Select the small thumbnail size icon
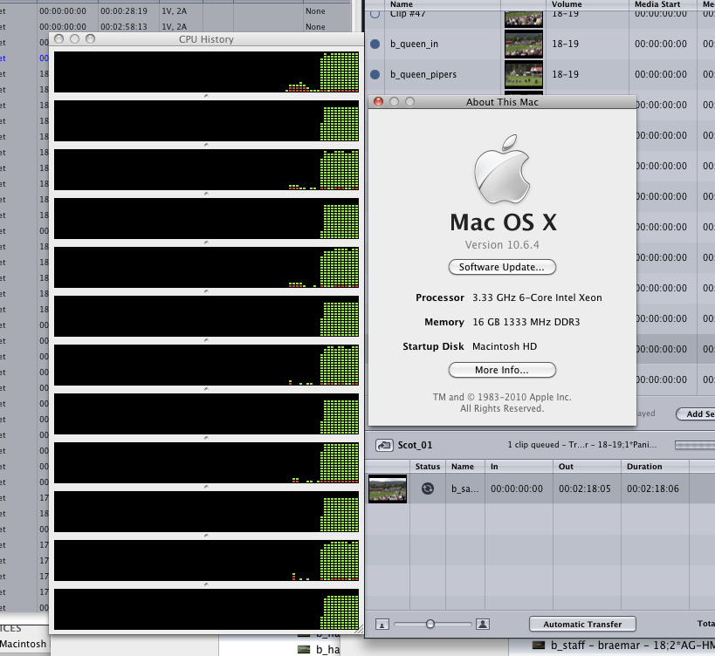Viewport: 715px width, 656px height. pos(382,625)
